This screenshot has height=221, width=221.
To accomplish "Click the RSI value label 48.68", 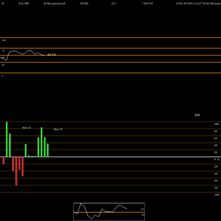I will point(52,55).
